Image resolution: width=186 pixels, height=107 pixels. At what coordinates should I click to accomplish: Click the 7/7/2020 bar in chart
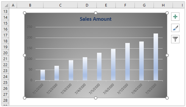(127, 62)
